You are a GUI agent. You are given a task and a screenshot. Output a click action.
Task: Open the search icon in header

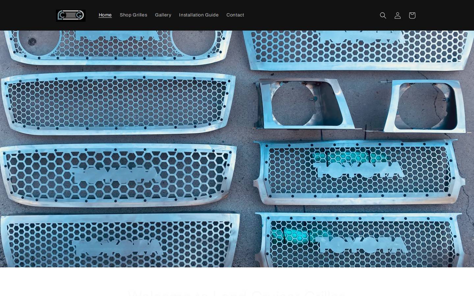(383, 15)
